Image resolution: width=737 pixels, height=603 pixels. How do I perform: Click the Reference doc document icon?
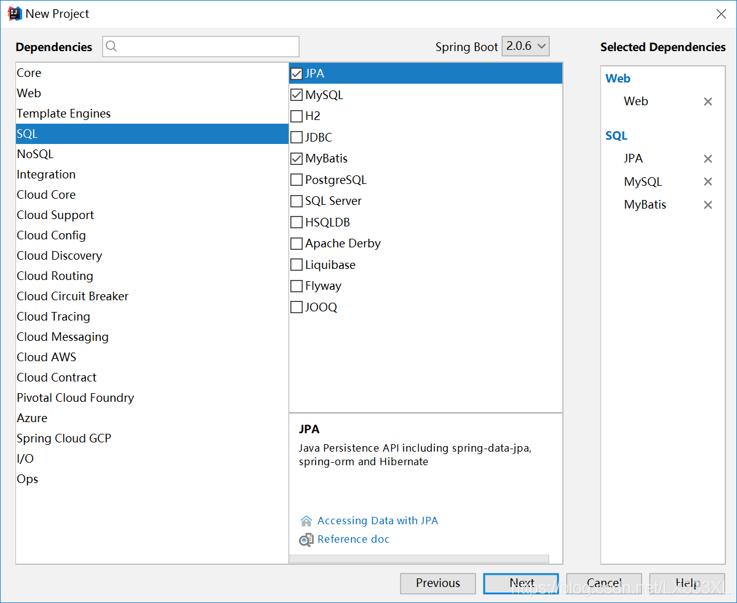pyautogui.click(x=306, y=540)
